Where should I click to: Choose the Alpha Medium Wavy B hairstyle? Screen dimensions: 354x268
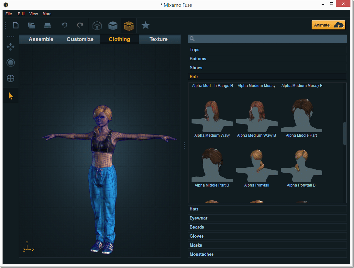[x=257, y=116]
